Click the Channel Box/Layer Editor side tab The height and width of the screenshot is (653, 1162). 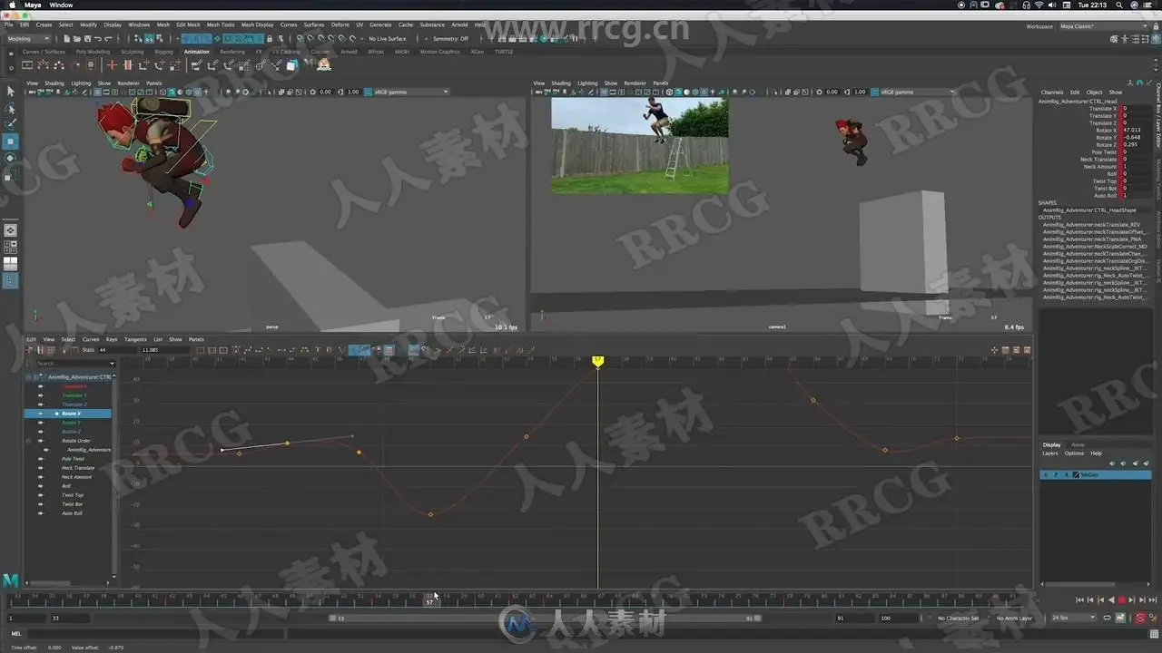click(x=1158, y=115)
